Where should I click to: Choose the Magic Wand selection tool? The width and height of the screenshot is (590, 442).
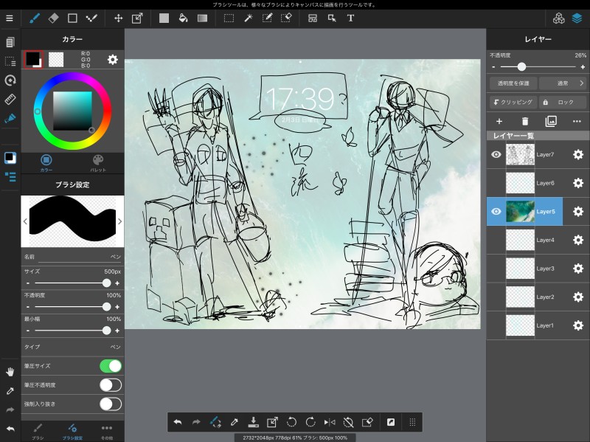pyautogui.click(x=249, y=18)
